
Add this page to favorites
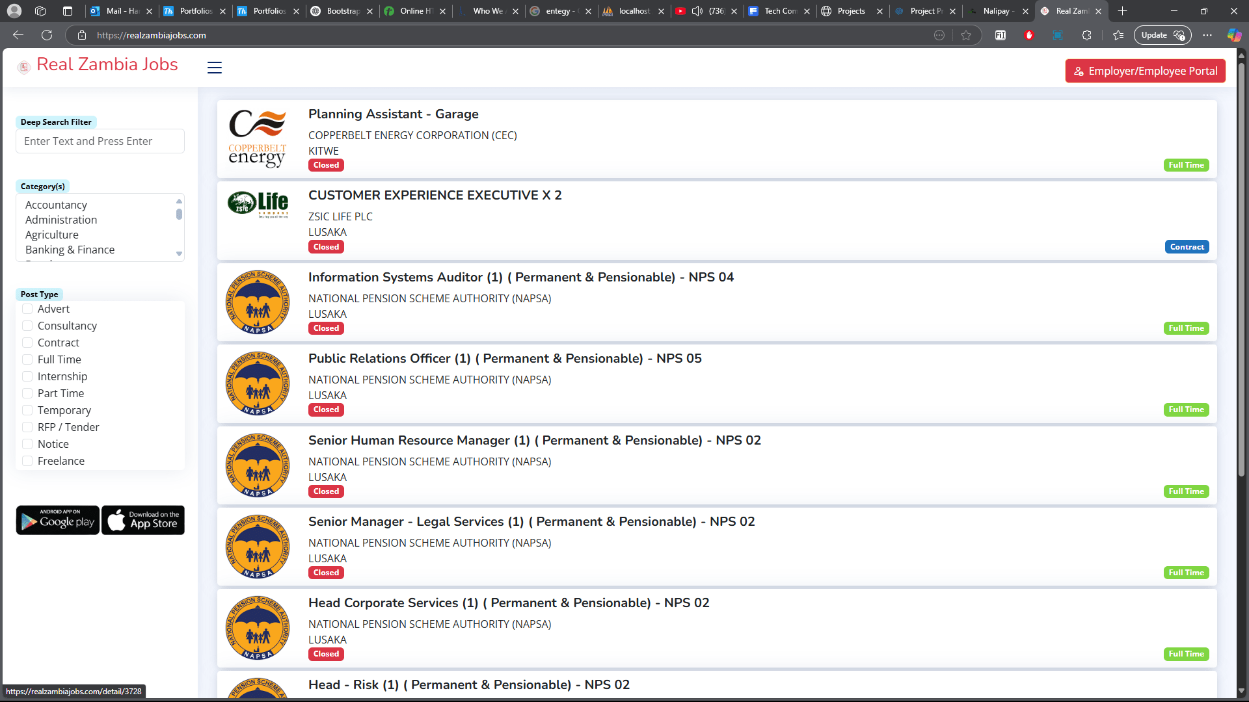tap(966, 35)
